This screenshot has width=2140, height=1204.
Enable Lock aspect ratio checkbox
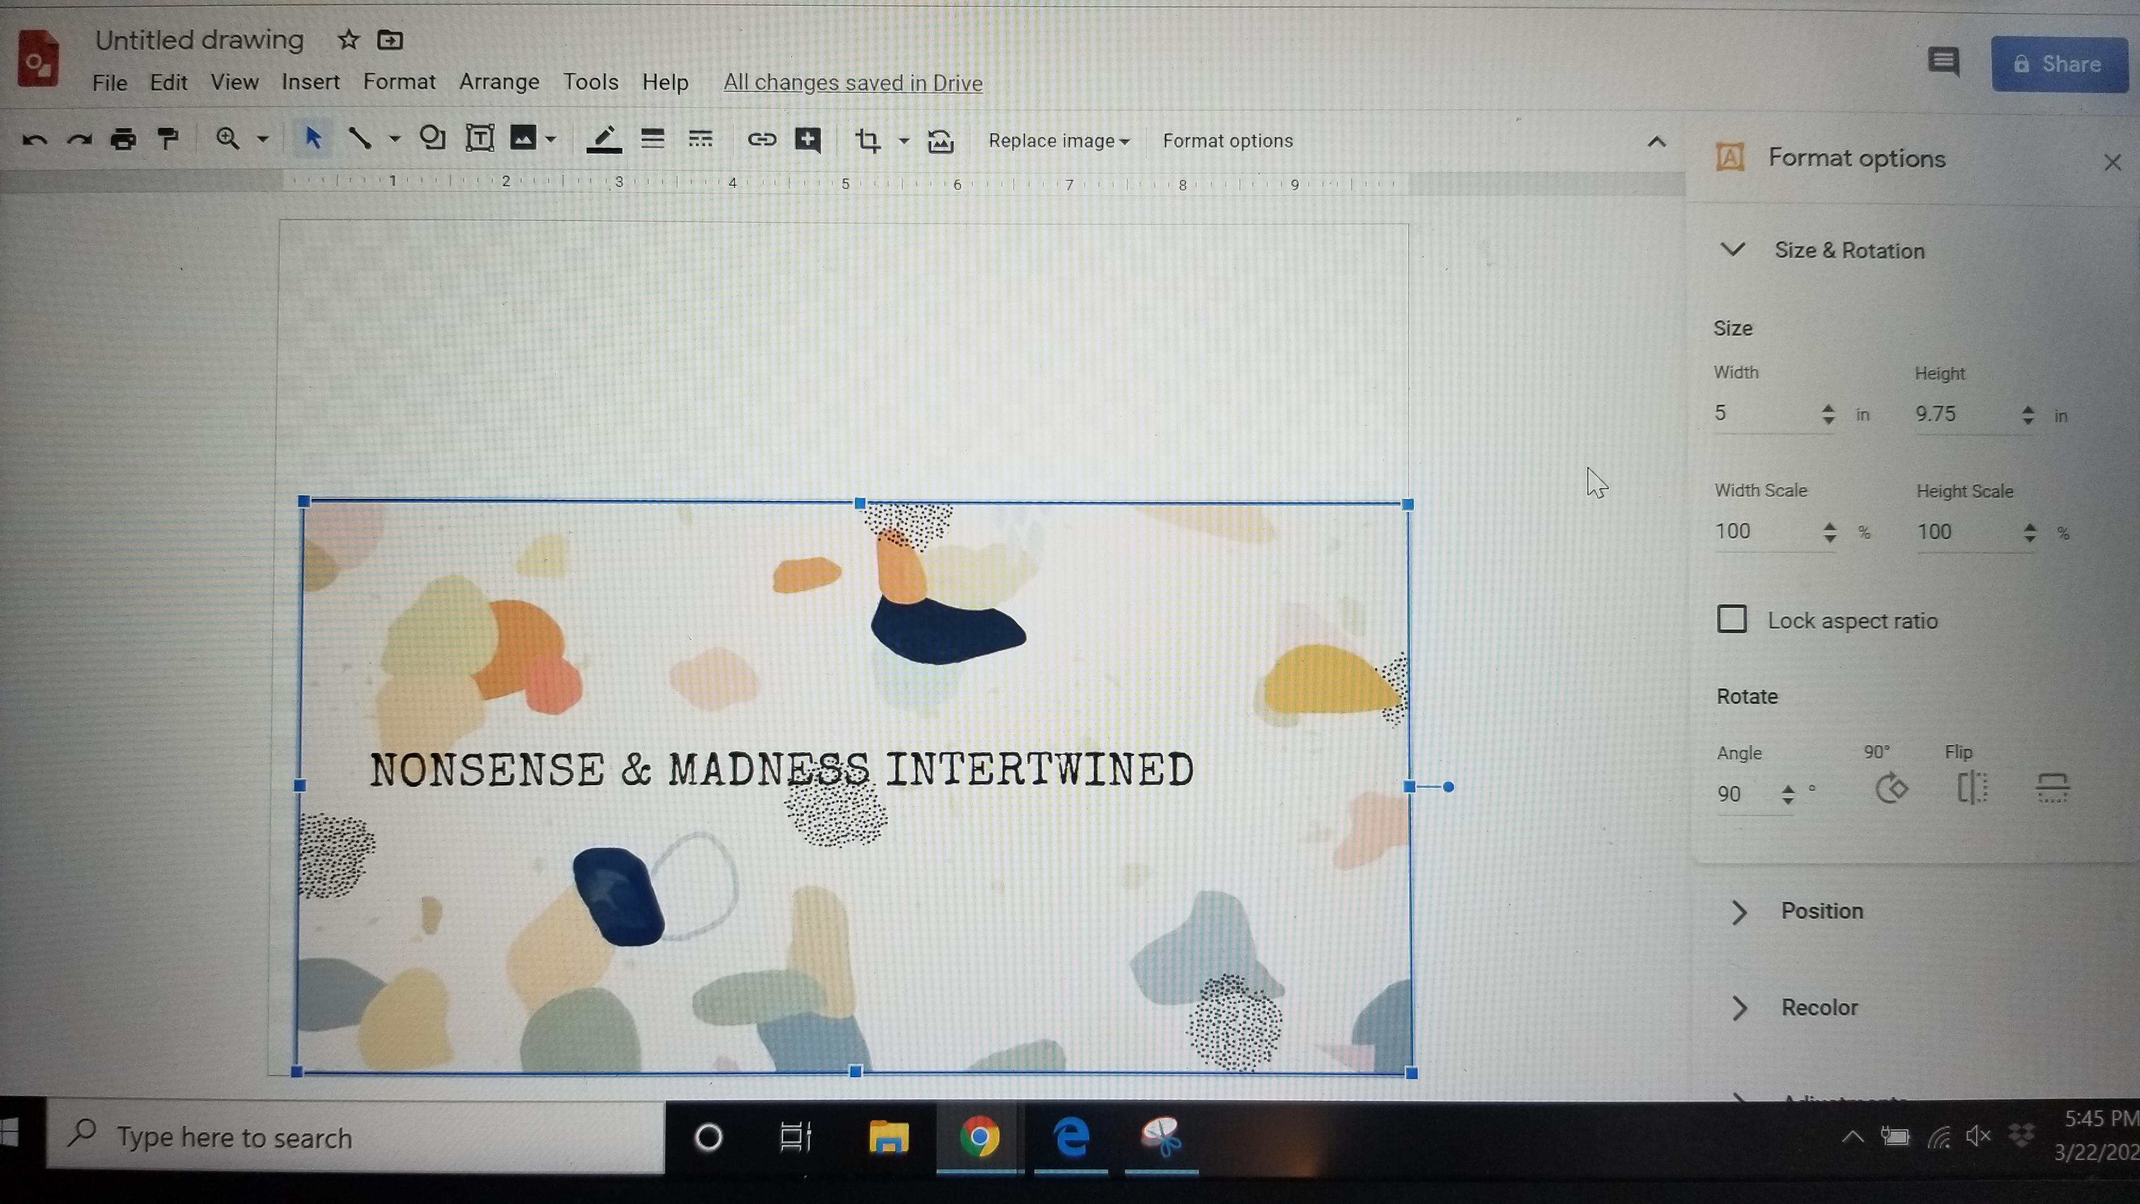pos(1732,619)
